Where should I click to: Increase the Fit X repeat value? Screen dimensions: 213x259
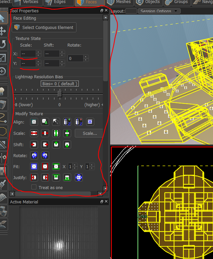[x=75, y=165]
